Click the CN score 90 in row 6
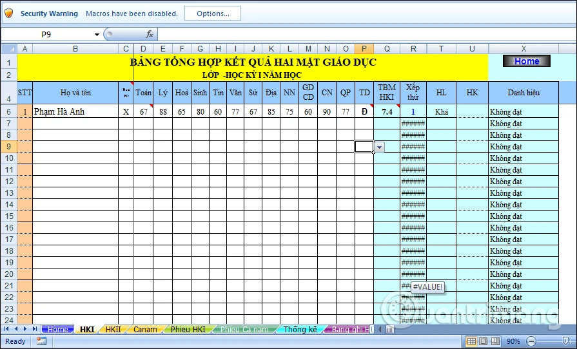577x349 pixels. [327, 111]
